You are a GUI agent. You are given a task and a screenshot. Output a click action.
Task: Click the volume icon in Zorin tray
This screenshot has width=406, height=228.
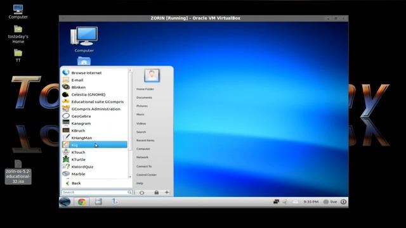pyautogui.click(x=285, y=201)
